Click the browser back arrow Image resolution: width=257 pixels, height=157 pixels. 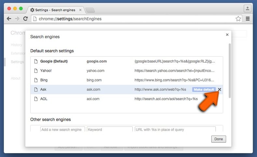coord(9,18)
